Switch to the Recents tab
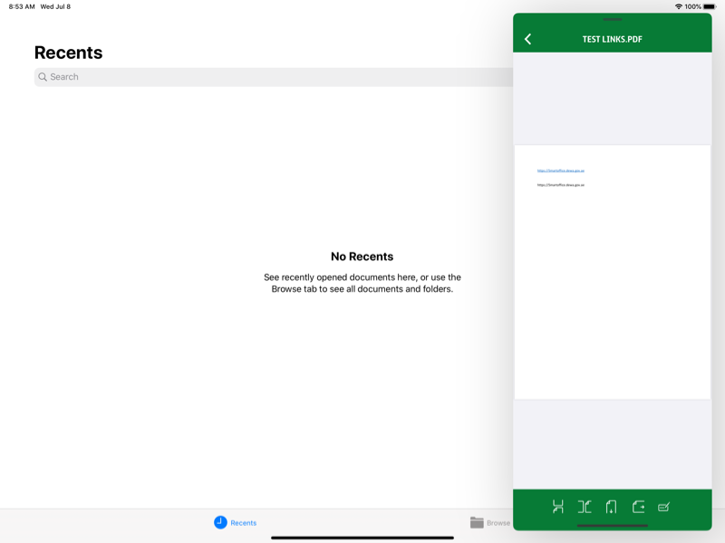This screenshot has height=543, width=725. [235, 522]
